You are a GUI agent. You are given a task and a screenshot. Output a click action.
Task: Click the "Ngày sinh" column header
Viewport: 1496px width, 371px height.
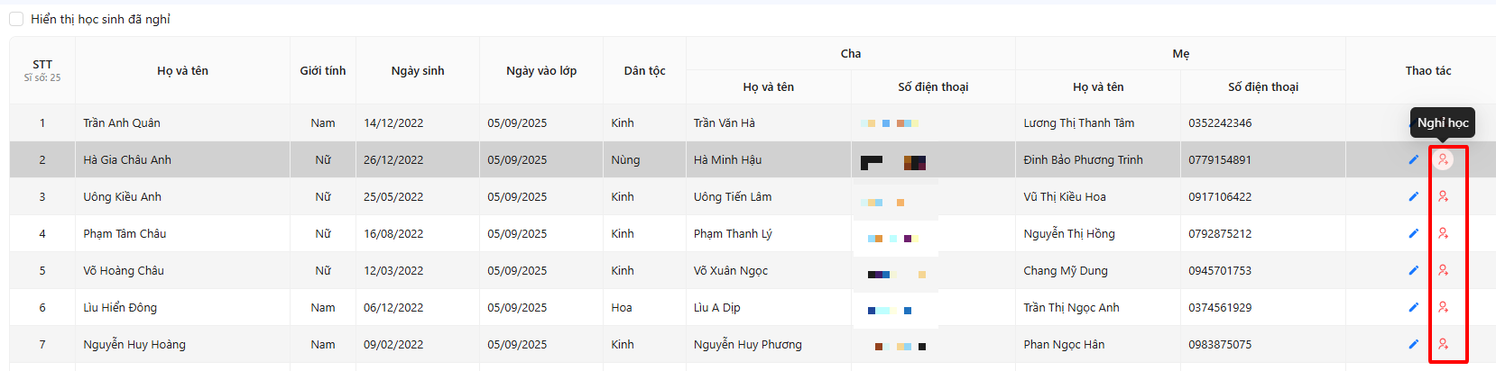coord(417,70)
